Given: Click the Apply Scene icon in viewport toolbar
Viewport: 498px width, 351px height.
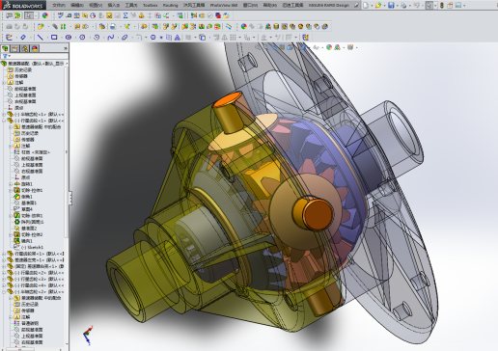Looking at the screenshot, I should pos(337,47).
